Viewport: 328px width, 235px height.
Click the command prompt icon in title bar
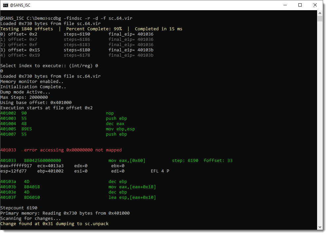tap(6, 5)
